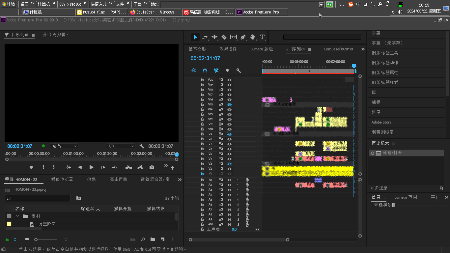Switch project panel to icon view
Image resolution: width=450 pixels, height=253 pixels.
tap(27, 239)
